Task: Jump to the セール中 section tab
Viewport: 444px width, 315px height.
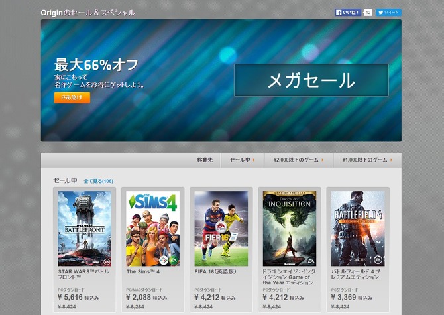Action: (242, 160)
